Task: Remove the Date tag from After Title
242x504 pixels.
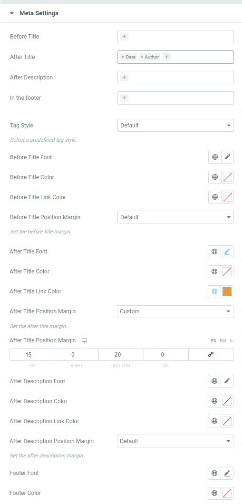Action: (123, 57)
